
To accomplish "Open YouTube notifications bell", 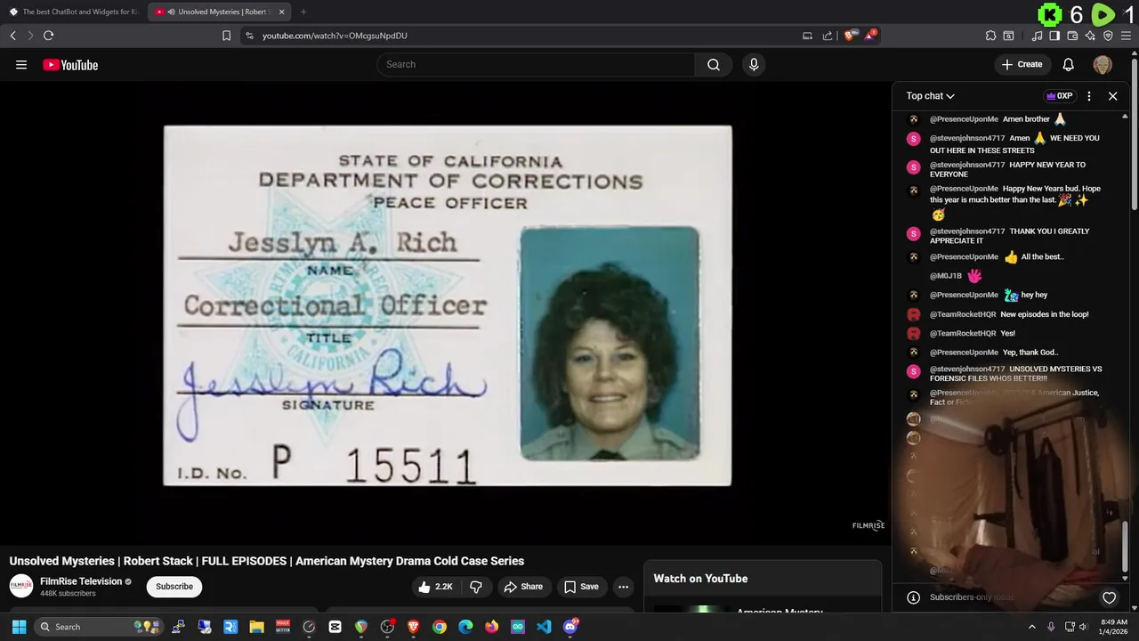I will click(x=1069, y=64).
